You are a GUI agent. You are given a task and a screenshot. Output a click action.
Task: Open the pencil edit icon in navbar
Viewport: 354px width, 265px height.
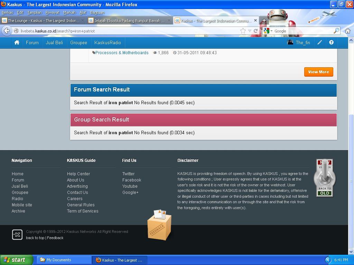coord(320,42)
